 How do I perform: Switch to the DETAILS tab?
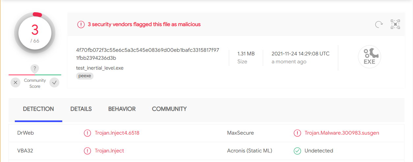[81, 109]
